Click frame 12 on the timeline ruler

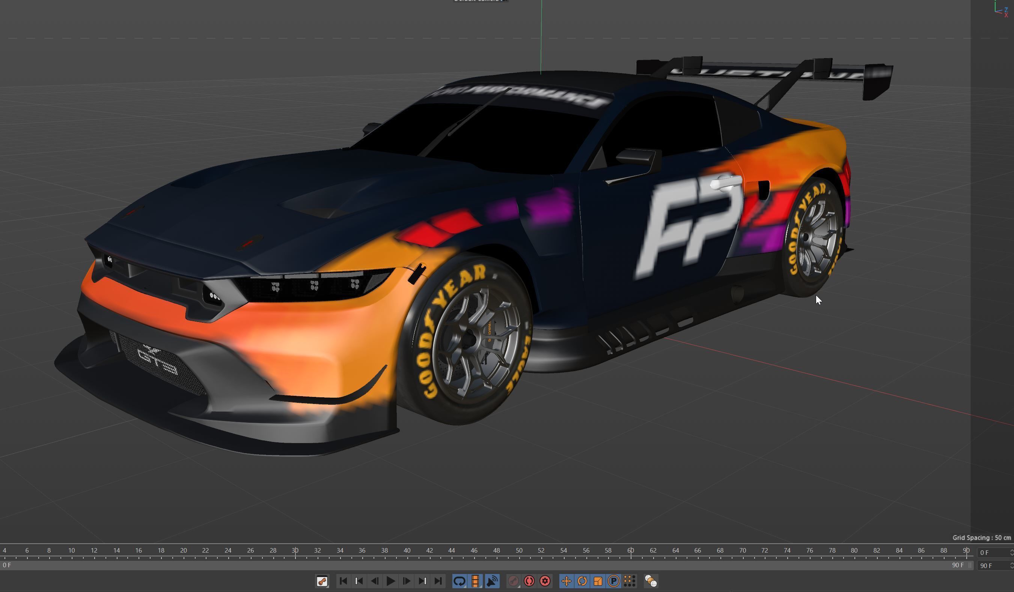pyautogui.click(x=94, y=551)
